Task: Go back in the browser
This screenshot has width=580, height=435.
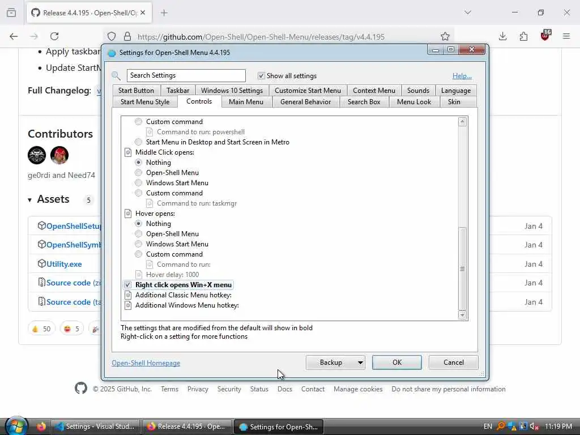Action: coord(14,36)
